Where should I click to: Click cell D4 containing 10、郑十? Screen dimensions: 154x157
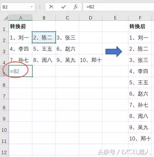point(91,60)
